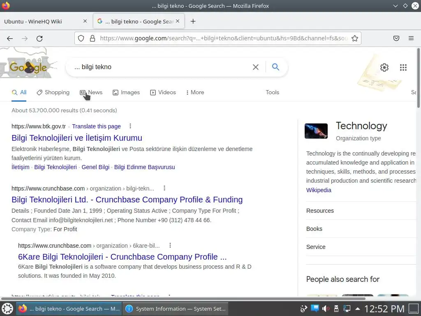Open the Bilgi Teknolojileri sitelink under btk.gov.tr
This screenshot has width=421, height=316.
pos(56,167)
